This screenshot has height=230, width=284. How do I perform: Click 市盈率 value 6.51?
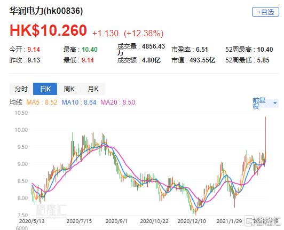coord(202,50)
